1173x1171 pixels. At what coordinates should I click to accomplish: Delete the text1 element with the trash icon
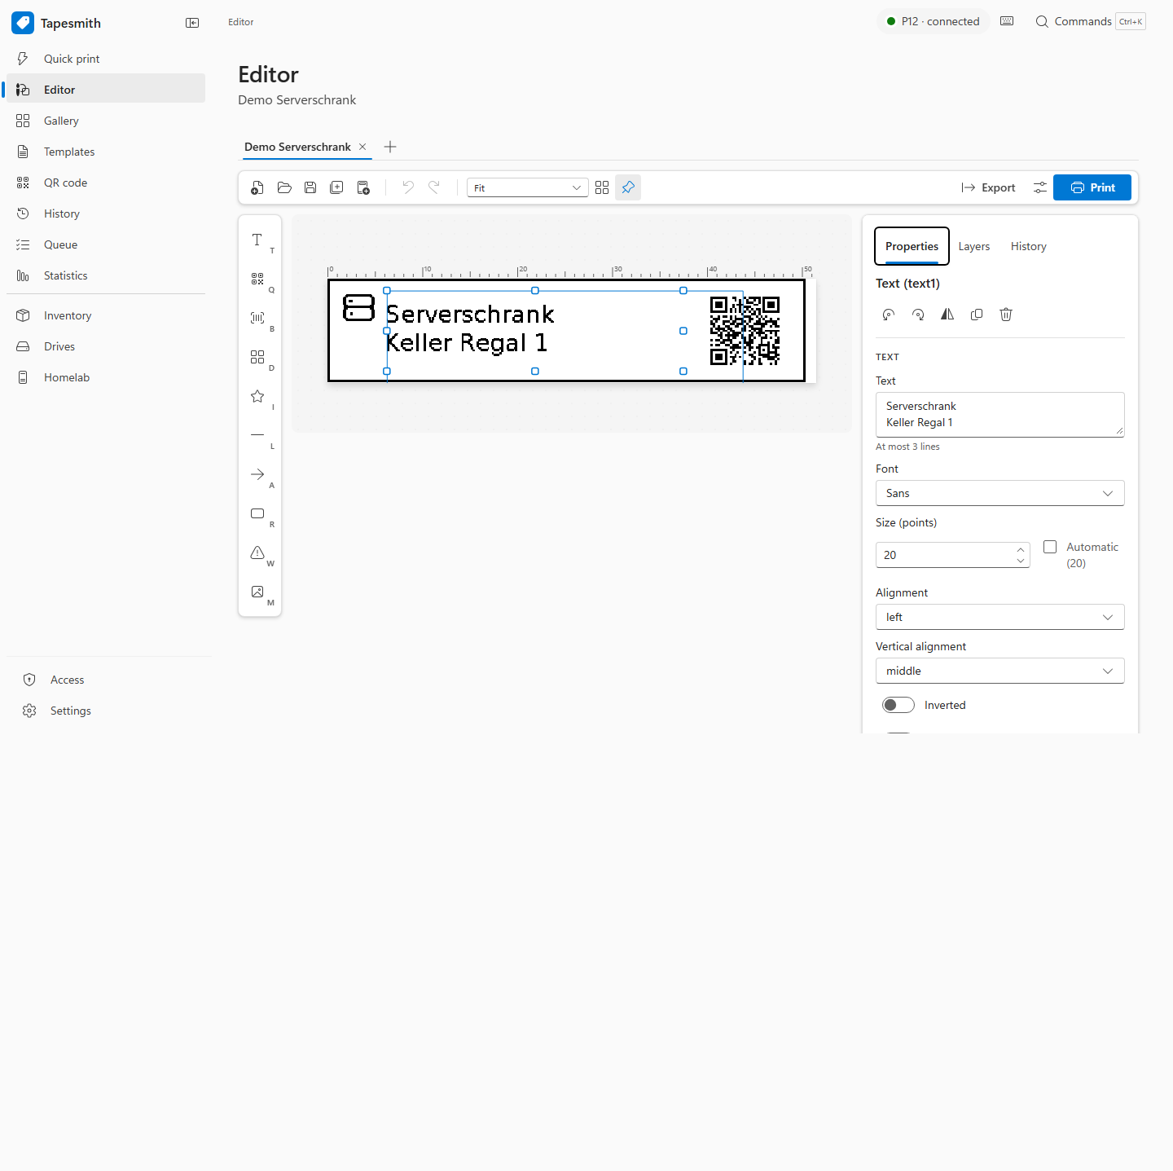(x=1006, y=315)
